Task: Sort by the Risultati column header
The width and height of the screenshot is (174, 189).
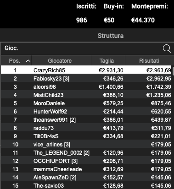Action: coord(149,61)
